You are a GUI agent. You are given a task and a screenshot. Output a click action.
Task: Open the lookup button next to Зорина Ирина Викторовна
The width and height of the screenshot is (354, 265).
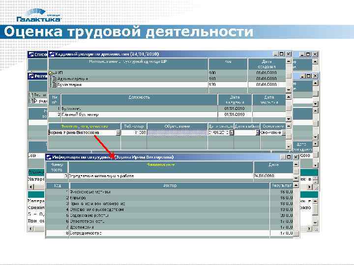118,132
